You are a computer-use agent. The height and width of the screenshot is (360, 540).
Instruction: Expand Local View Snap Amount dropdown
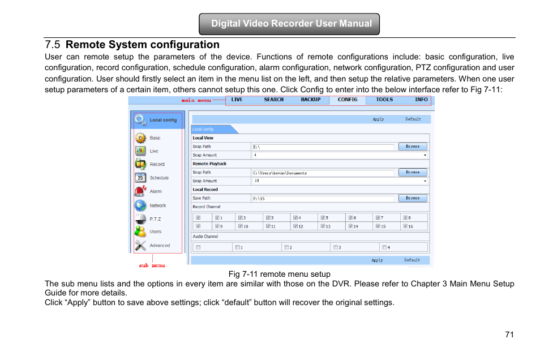425,155
